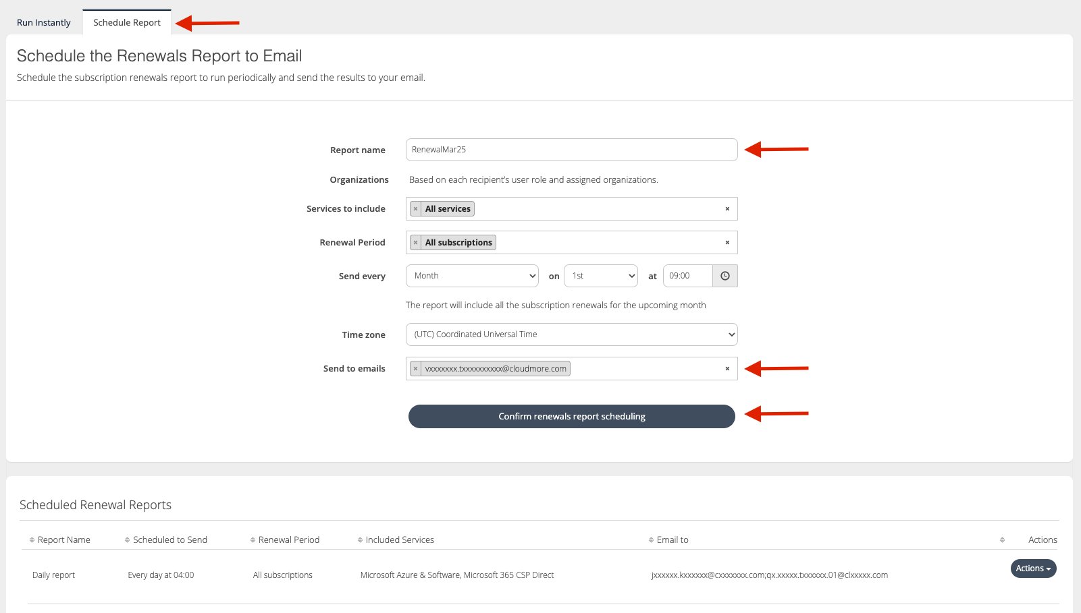
Task: Remove the cloudmore.com email tag
Action: 415,369
